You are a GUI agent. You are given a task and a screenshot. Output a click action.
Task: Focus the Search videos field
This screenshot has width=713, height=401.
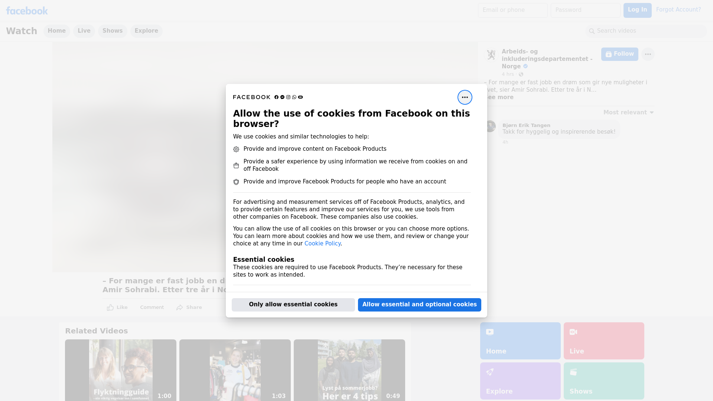click(646, 31)
